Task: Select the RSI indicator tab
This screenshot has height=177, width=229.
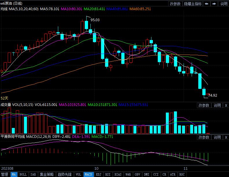Action: click(x=108, y=174)
